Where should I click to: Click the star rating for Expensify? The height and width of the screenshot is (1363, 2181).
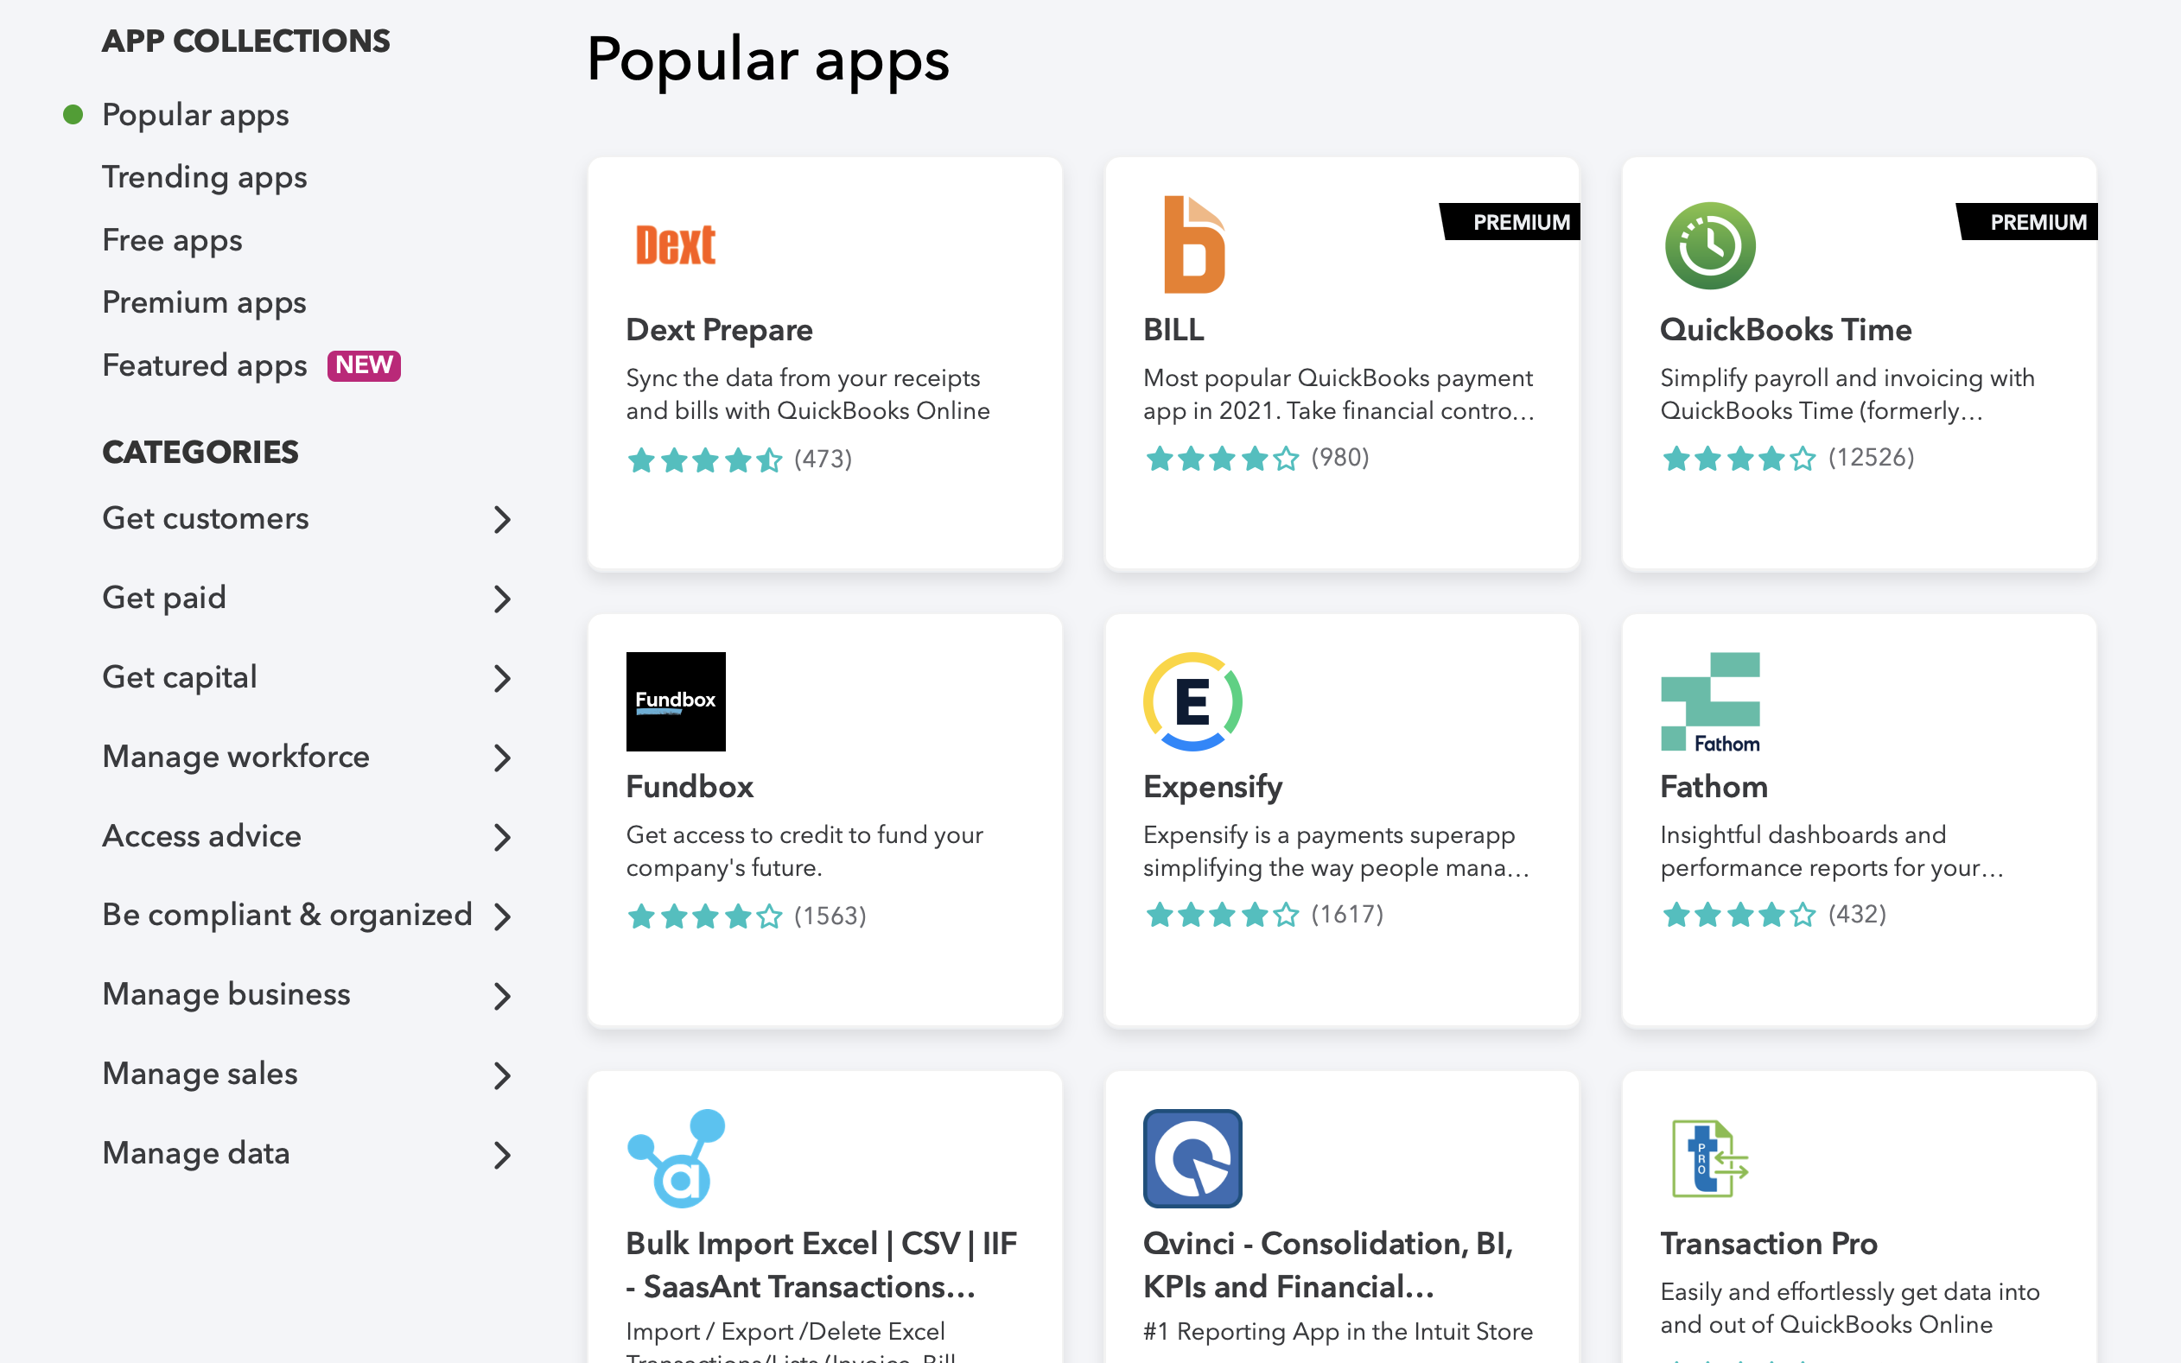[x=1224, y=915]
